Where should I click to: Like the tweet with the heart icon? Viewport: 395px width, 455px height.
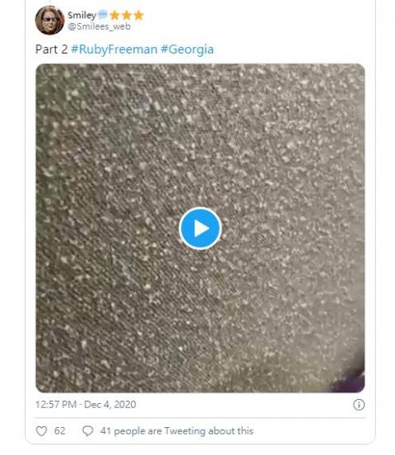(41, 431)
